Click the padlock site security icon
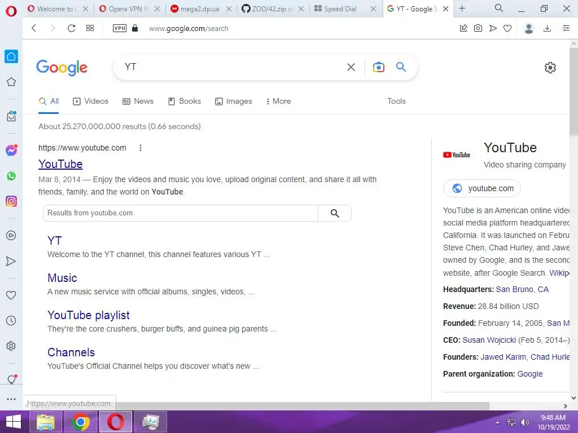 (135, 28)
